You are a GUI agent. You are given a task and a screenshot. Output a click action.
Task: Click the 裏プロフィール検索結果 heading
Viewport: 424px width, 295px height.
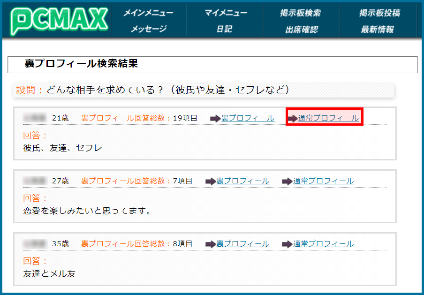click(x=81, y=63)
